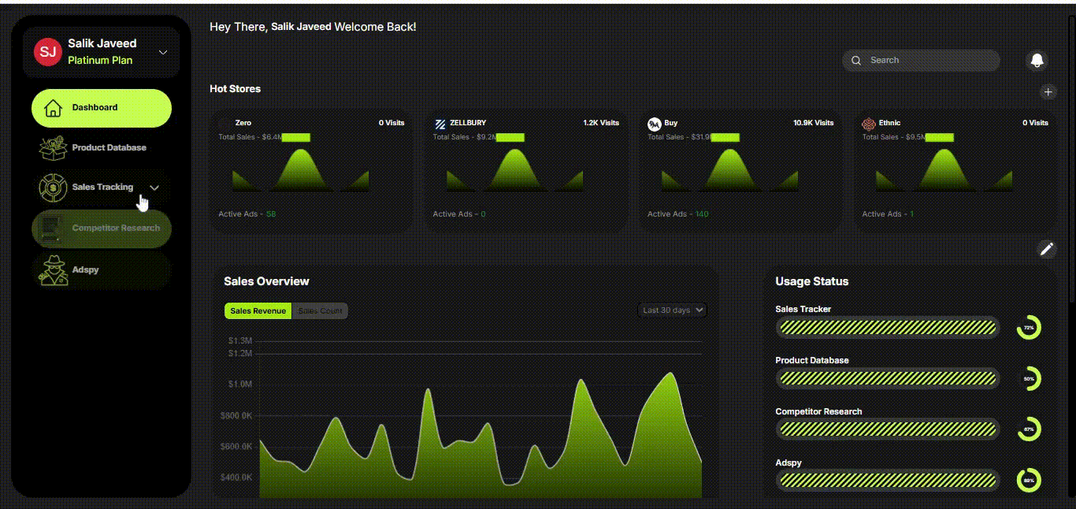
Task: Switch chart to Sales Count
Action: tap(320, 311)
